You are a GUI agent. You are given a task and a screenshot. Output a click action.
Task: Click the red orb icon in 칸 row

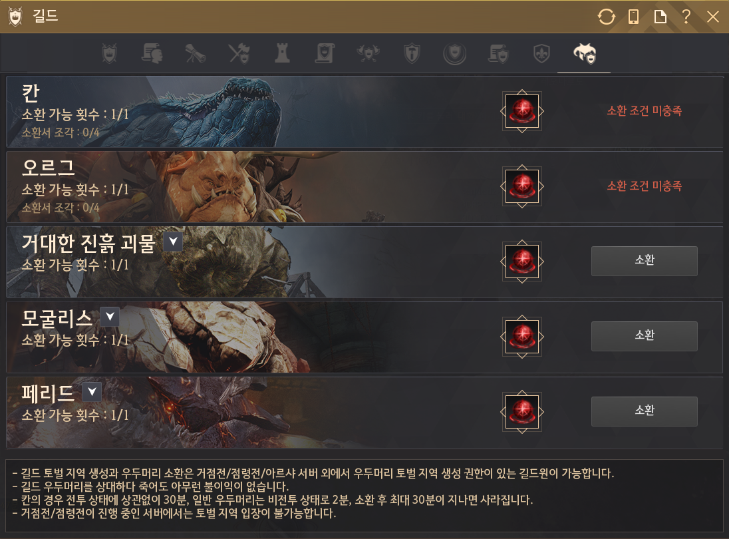pyautogui.click(x=522, y=111)
